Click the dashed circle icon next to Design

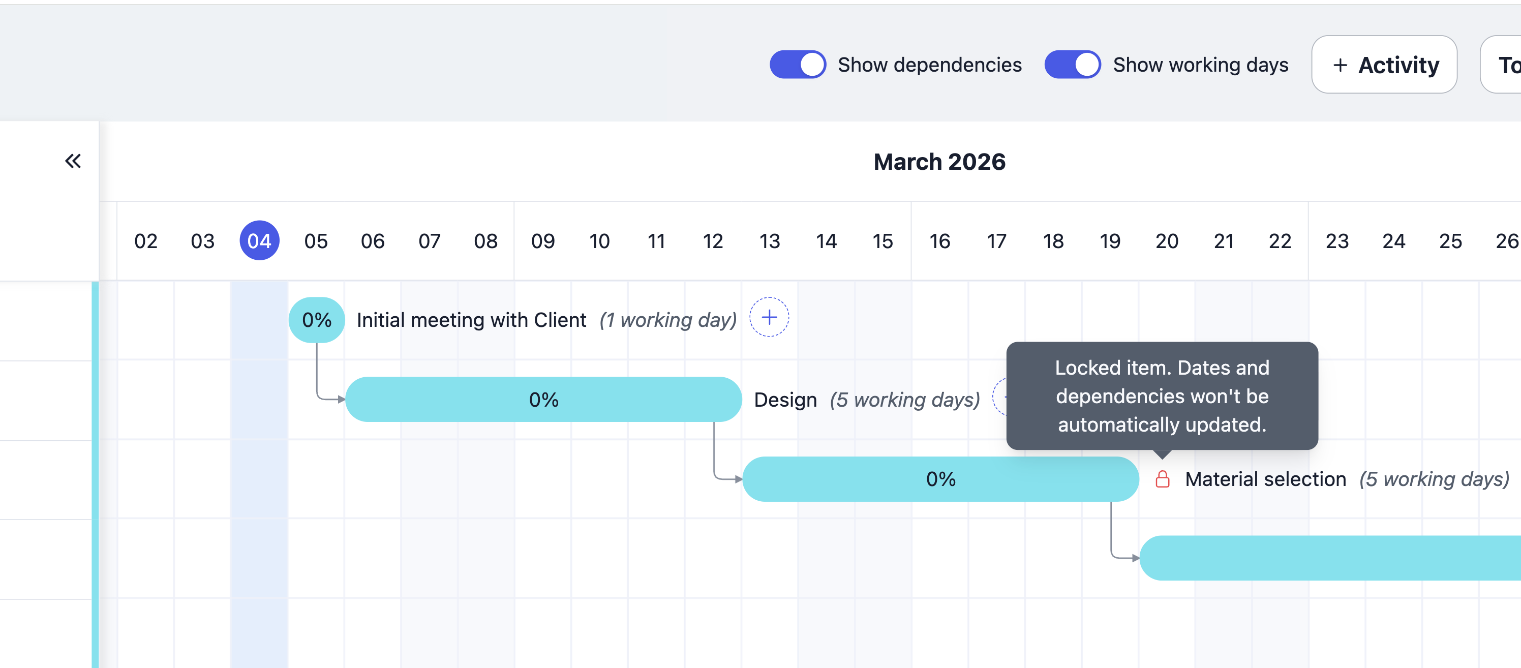point(999,397)
